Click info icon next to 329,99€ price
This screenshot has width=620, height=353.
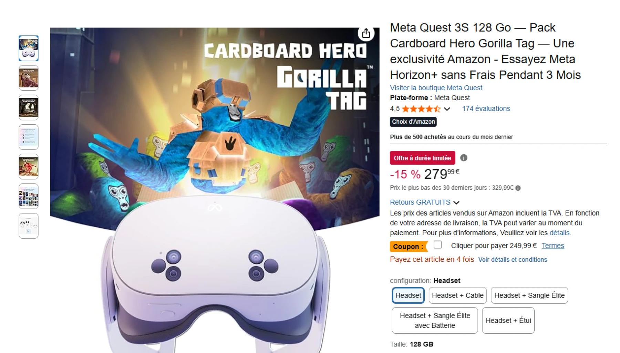pos(518,188)
